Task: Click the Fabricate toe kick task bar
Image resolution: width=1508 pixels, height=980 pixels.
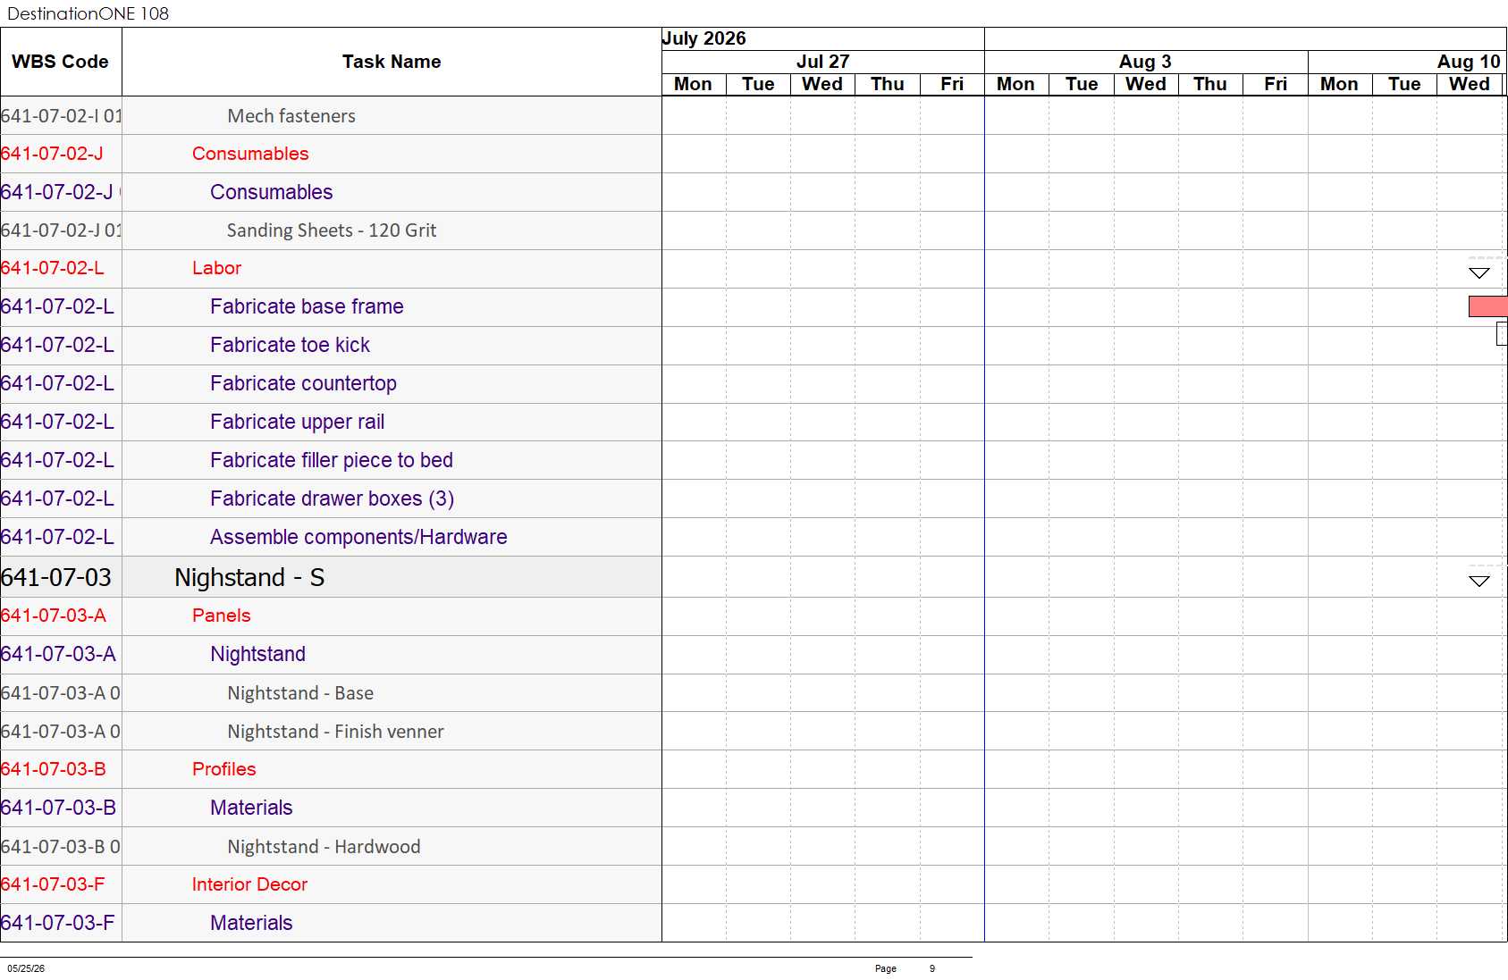Action: point(1503,334)
